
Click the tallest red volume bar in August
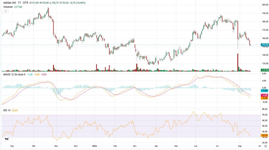click(238, 63)
